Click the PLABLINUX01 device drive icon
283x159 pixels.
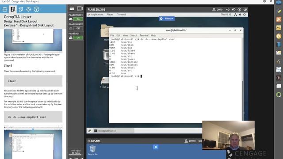(x=71, y=19)
